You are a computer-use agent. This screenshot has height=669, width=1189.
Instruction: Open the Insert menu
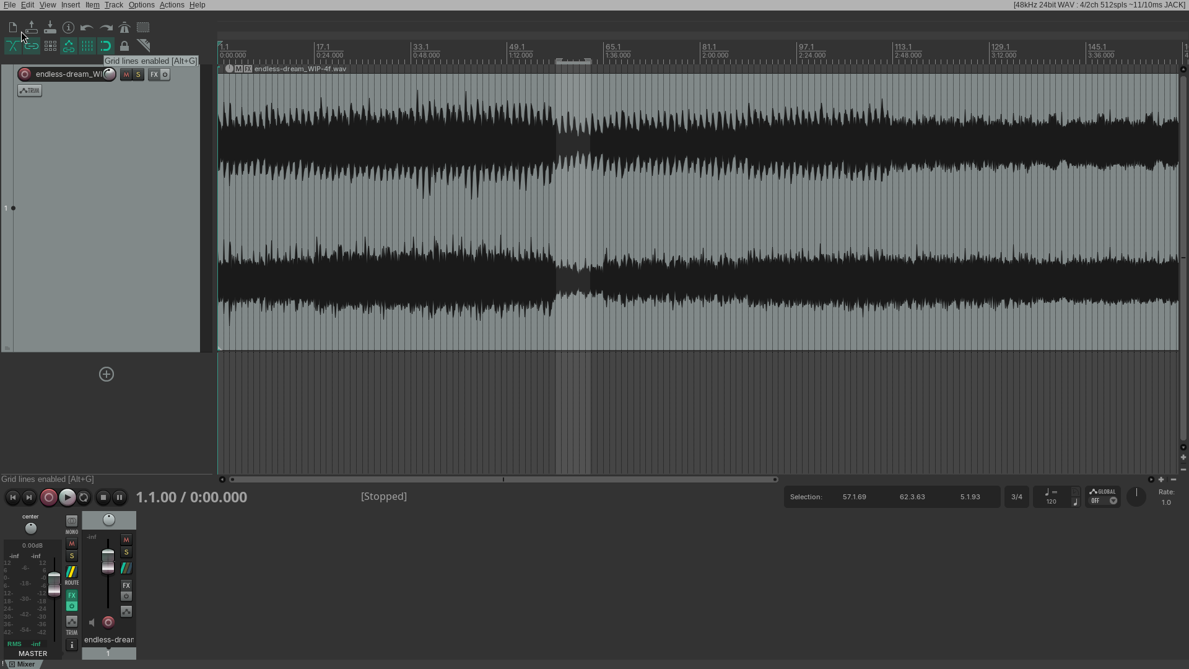[71, 5]
